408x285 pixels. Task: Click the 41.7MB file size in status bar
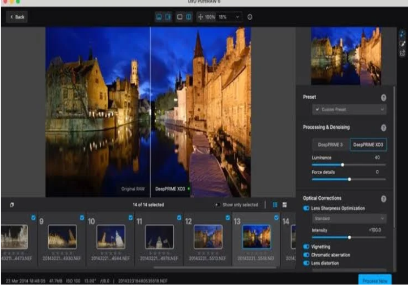point(56,281)
